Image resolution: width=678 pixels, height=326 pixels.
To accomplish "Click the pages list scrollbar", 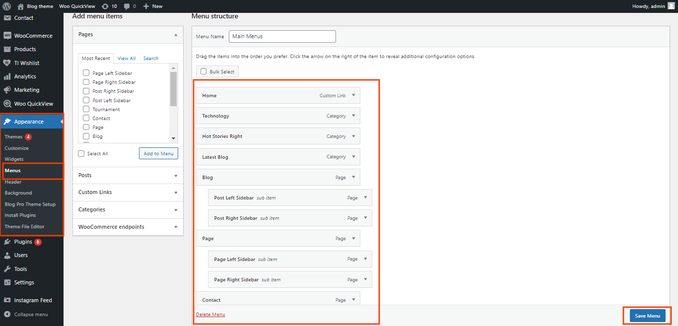I will (x=173, y=89).
